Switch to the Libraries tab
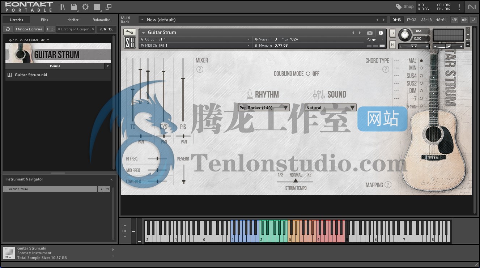The image size is (480, 268). [16, 20]
